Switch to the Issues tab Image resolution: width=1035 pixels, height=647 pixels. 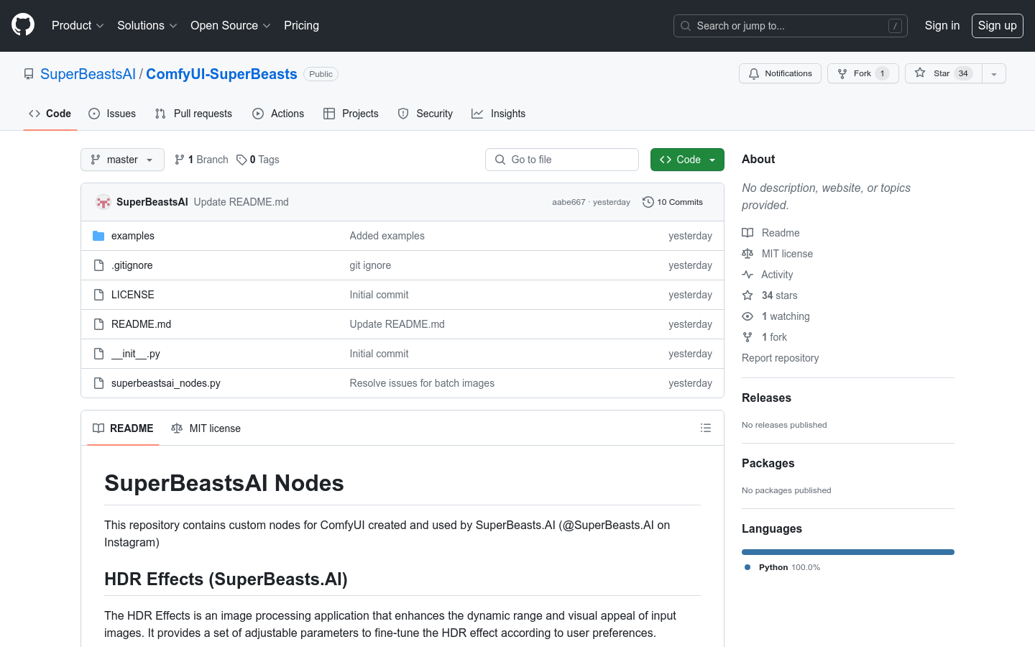click(112, 114)
